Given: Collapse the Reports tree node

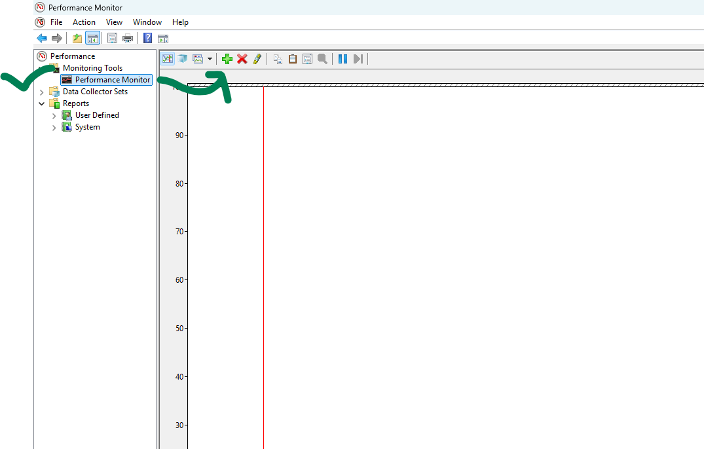Looking at the screenshot, I should 42,104.
